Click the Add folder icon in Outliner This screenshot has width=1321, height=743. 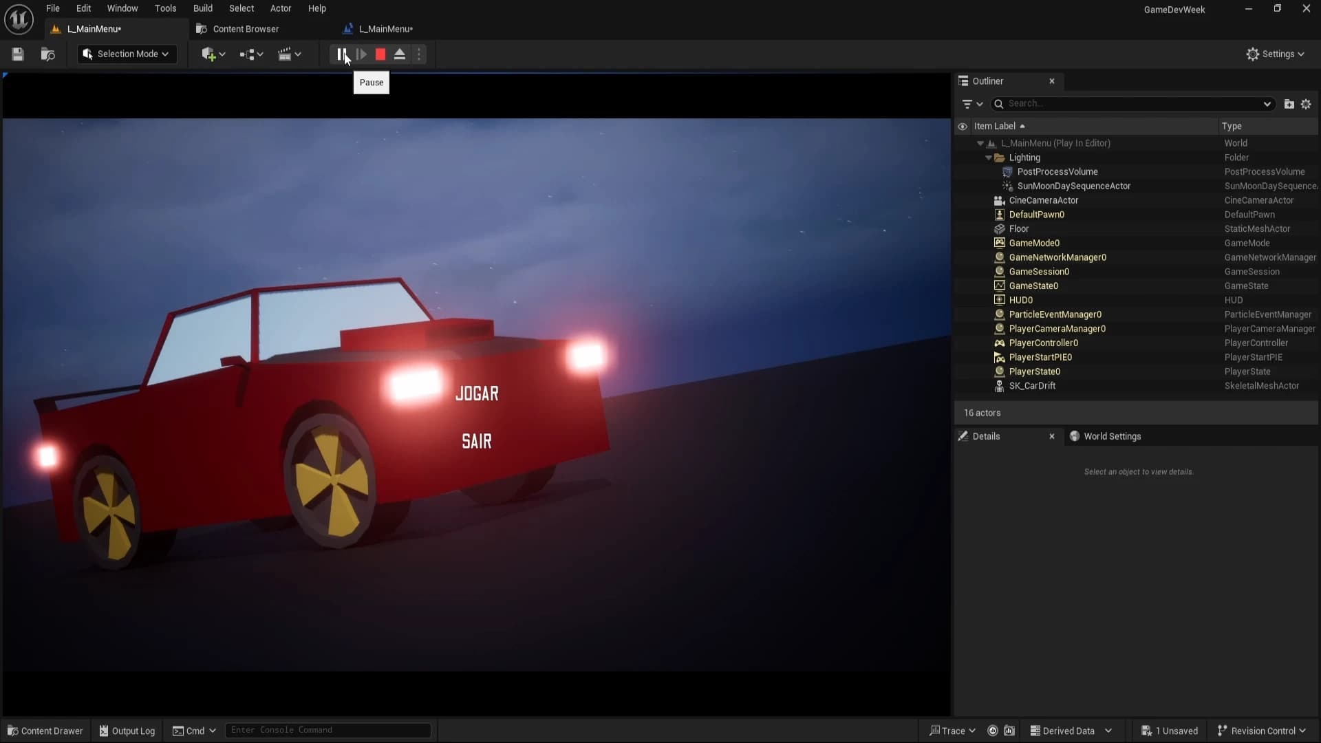tap(1289, 104)
